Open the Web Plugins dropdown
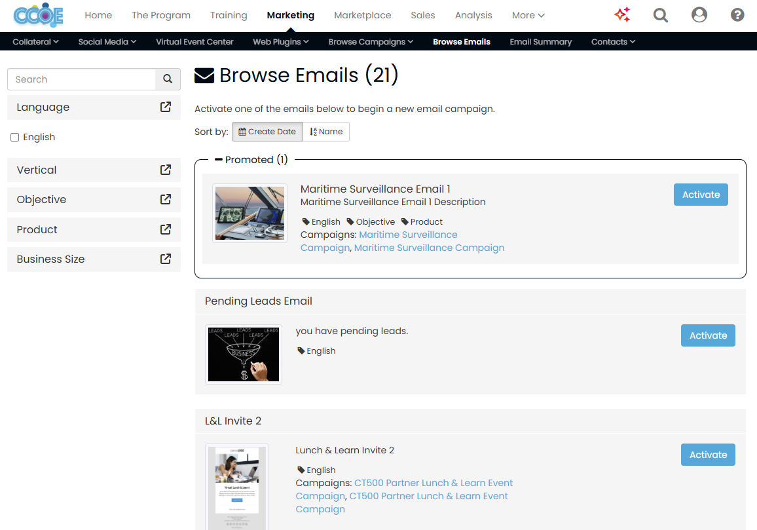Screen dimensions: 757x530 click(x=280, y=41)
